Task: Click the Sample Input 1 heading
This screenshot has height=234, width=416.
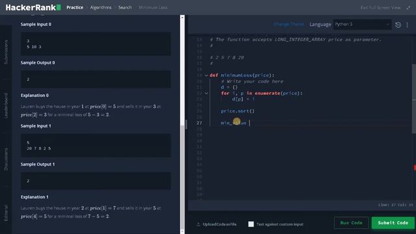Action: point(36,126)
